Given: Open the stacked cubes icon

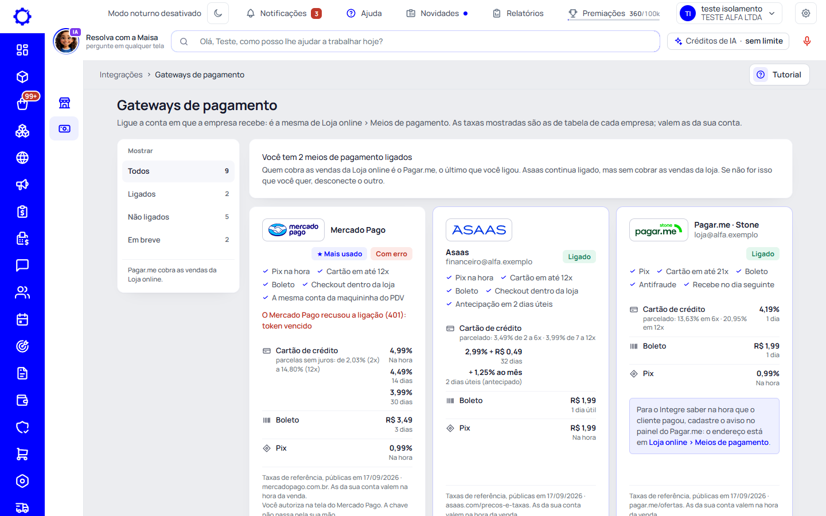Looking at the screenshot, I should tap(22, 131).
